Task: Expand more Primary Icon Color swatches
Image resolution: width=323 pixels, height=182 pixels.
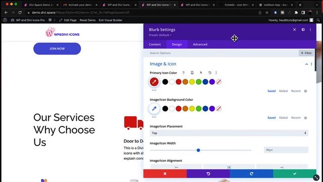Action: pos(154,90)
